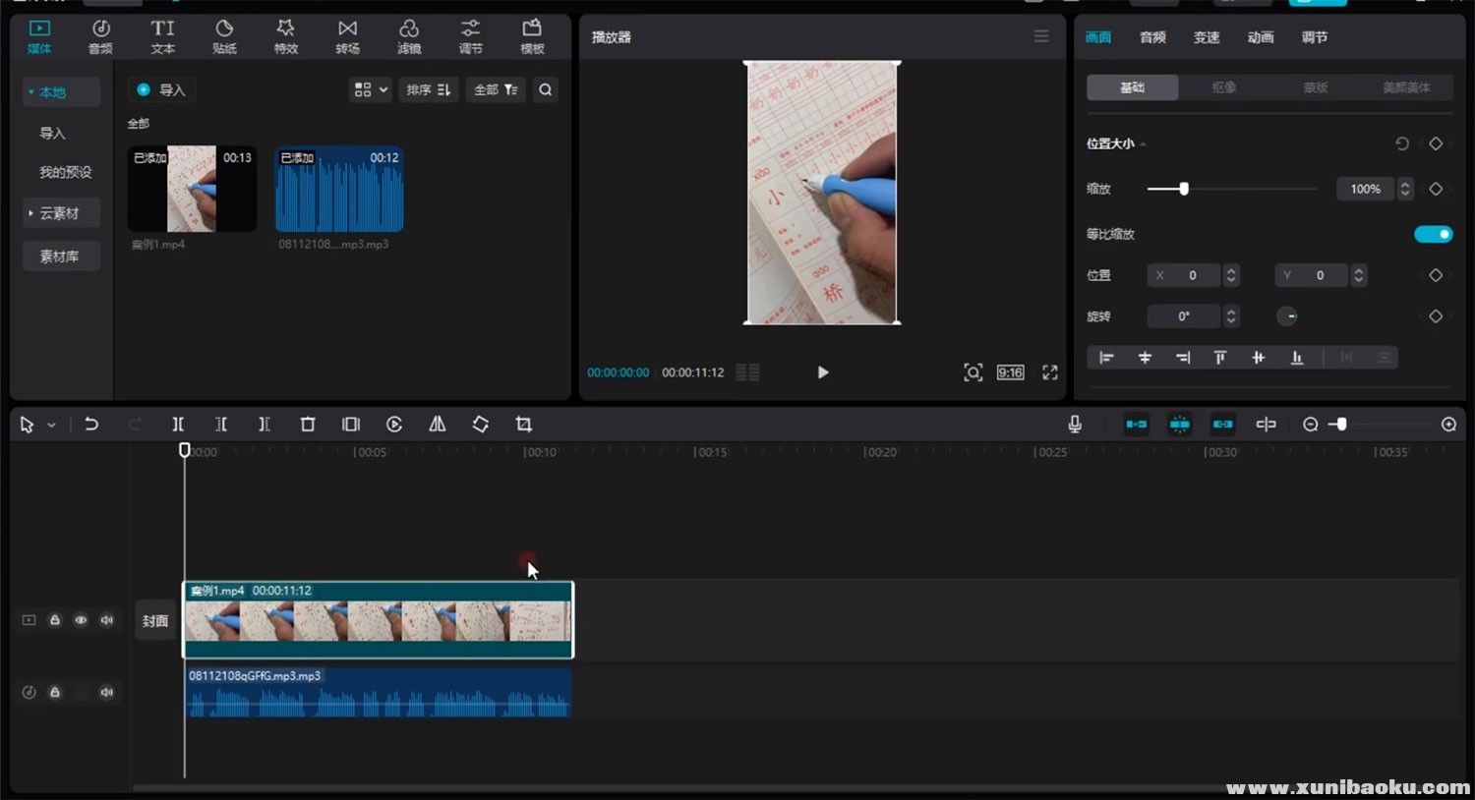Switch to the 变速 speed tab
The image size is (1475, 800).
click(x=1207, y=37)
